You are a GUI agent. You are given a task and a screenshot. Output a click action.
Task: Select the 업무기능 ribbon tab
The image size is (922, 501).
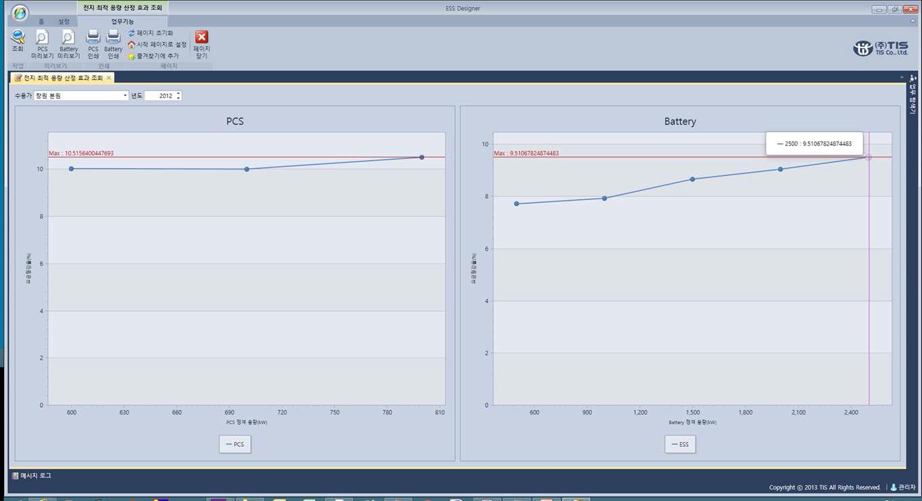point(122,22)
